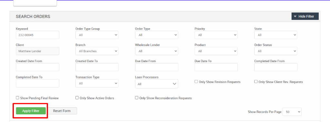The height and width of the screenshot is (122, 330).
Task: Check Show Pending Final Review
Action: coord(17,98)
